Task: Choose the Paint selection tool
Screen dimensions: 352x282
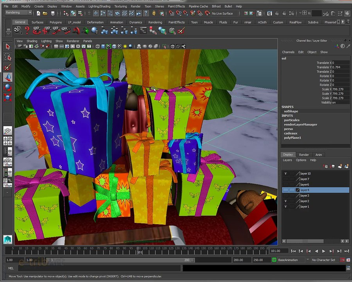Action: coord(8,67)
